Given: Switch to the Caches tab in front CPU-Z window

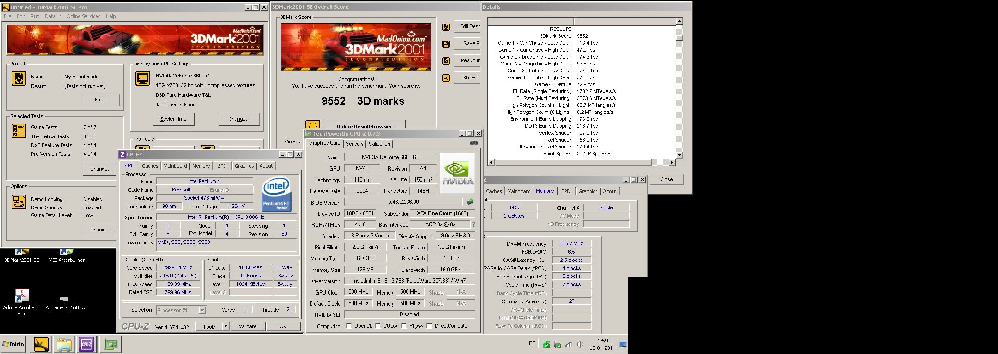Looking at the screenshot, I should coord(150,166).
